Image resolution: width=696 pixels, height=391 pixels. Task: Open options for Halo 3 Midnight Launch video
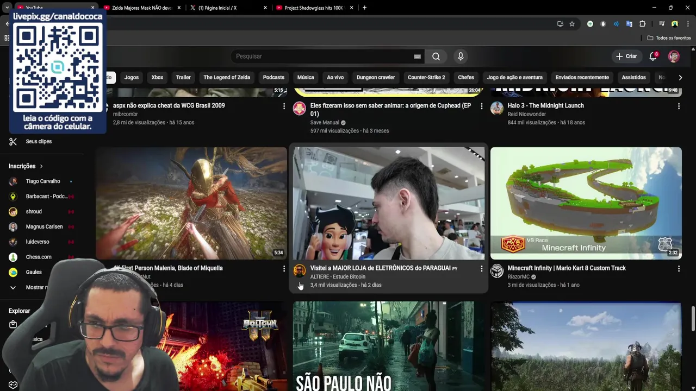click(x=679, y=106)
